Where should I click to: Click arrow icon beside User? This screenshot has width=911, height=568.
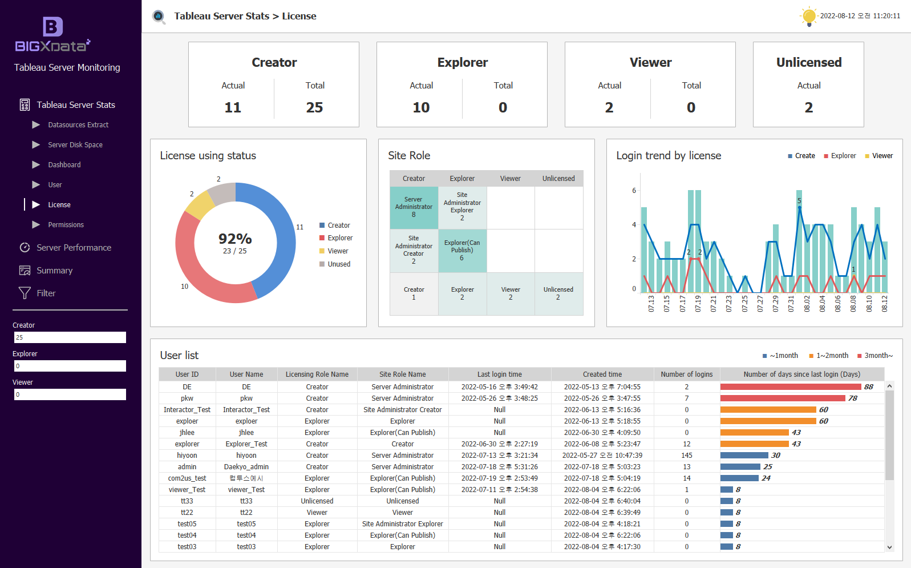(36, 184)
